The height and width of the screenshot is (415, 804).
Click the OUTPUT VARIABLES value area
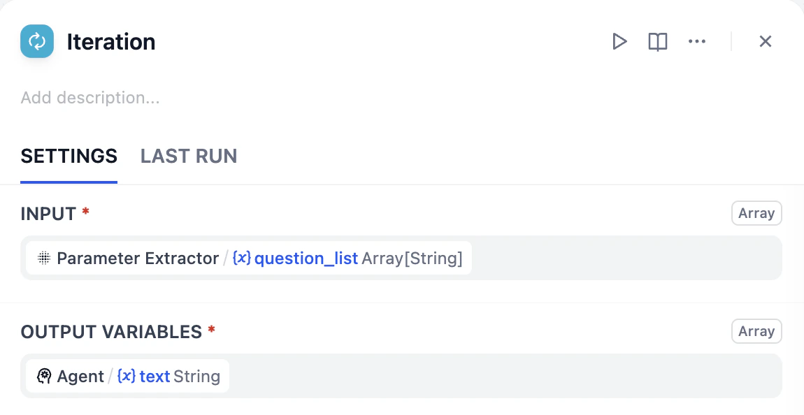pyautogui.click(x=402, y=376)
